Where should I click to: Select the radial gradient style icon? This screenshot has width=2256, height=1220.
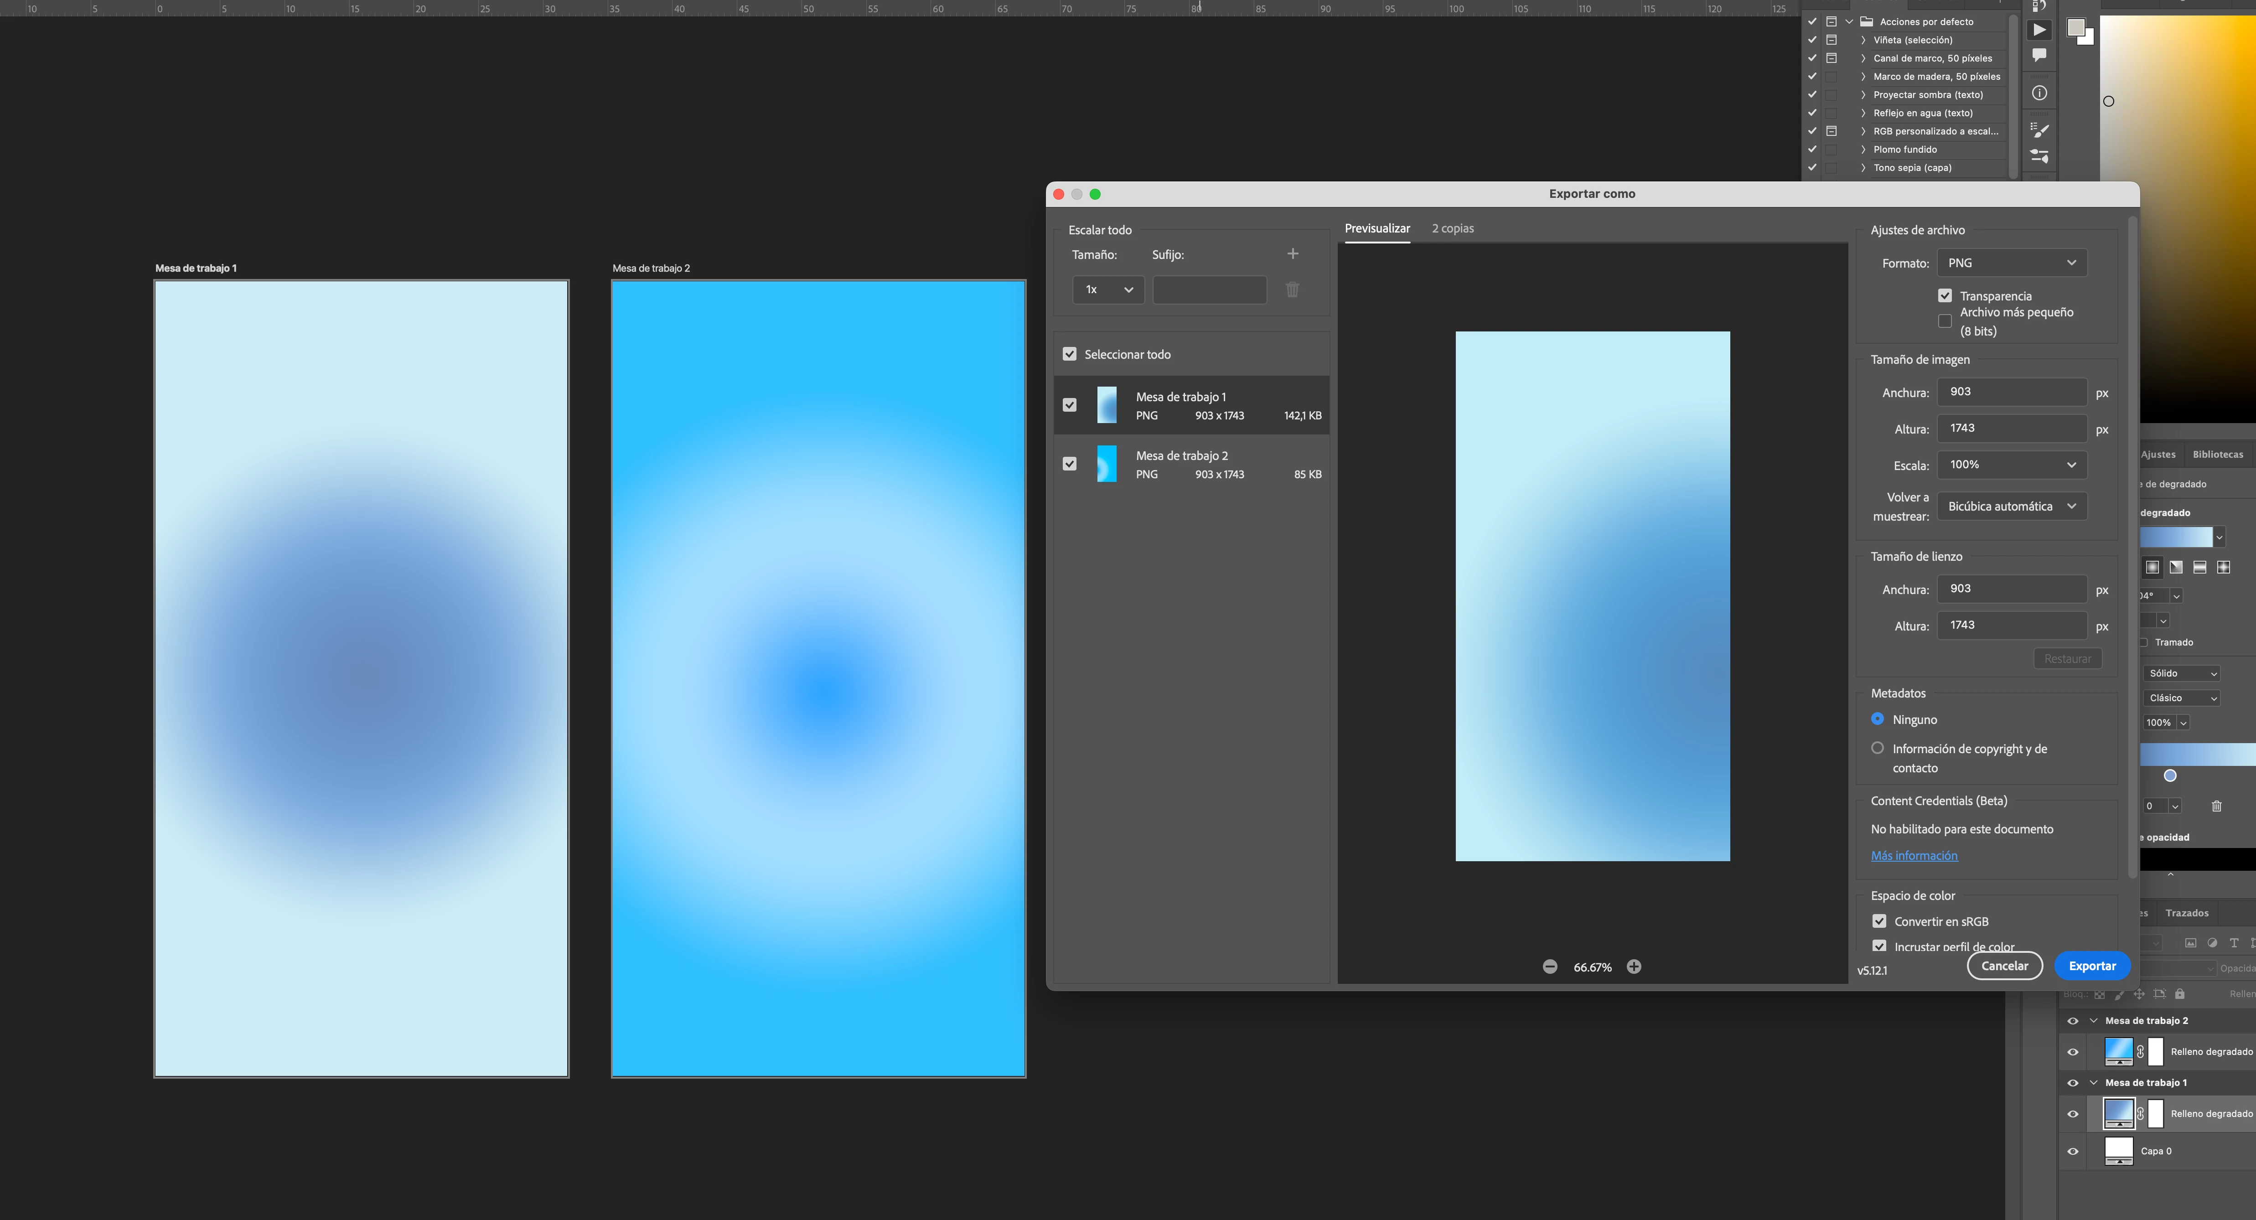2153,568
